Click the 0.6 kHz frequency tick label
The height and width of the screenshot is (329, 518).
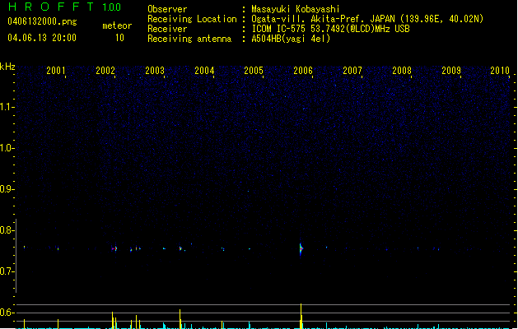(x=7, y=313)
